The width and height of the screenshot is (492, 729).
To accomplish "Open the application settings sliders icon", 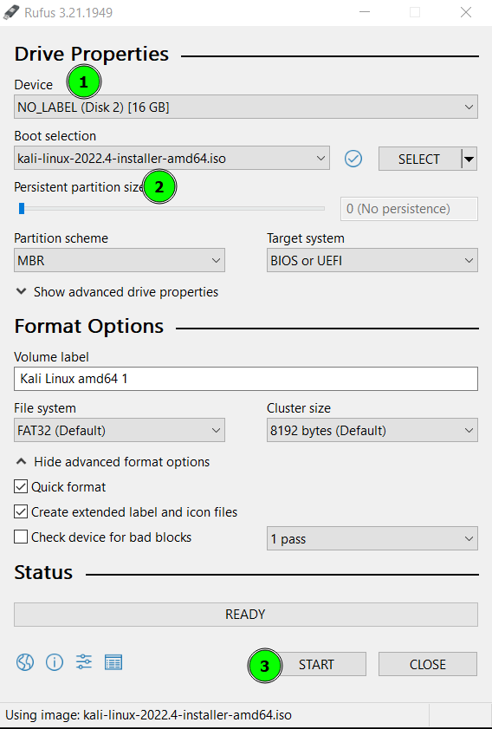I will click(x=84, y=662).
